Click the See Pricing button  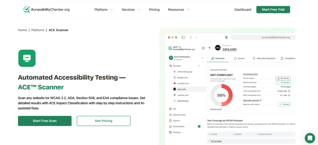[103, 121]
